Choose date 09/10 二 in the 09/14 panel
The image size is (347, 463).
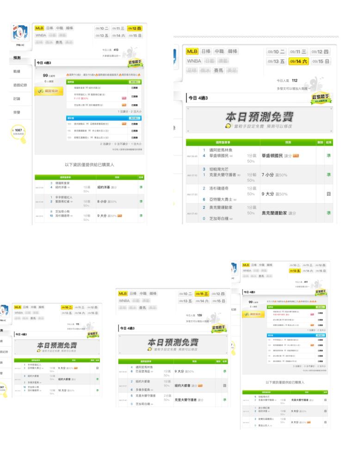tap(276, 52)
